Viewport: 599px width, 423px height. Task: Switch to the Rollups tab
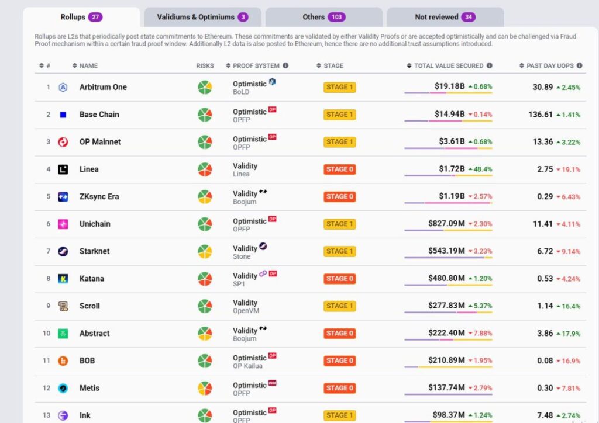click(81, 17)
